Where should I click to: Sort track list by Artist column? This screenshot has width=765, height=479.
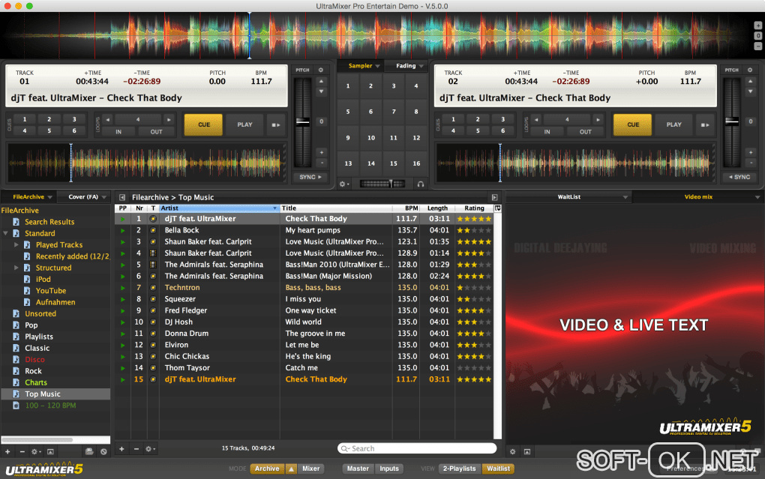point(218,208)
